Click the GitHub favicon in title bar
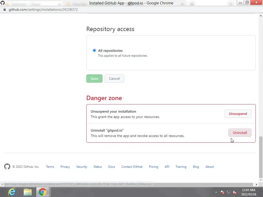 pos(3,3)
